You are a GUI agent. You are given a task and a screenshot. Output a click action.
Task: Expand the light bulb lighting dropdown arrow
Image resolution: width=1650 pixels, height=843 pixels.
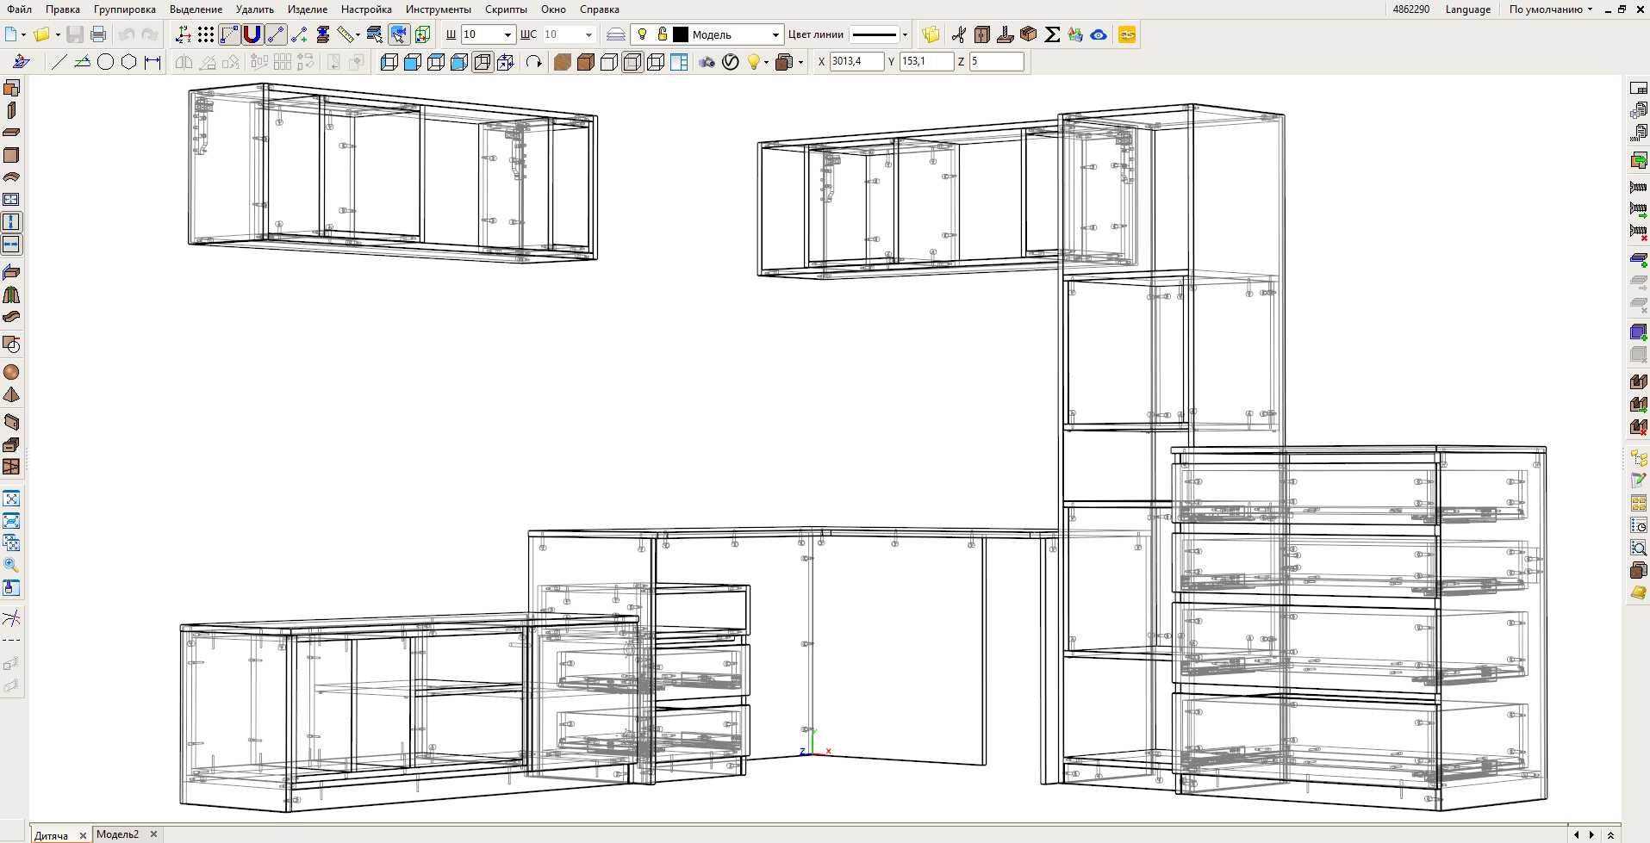point(766,62)
